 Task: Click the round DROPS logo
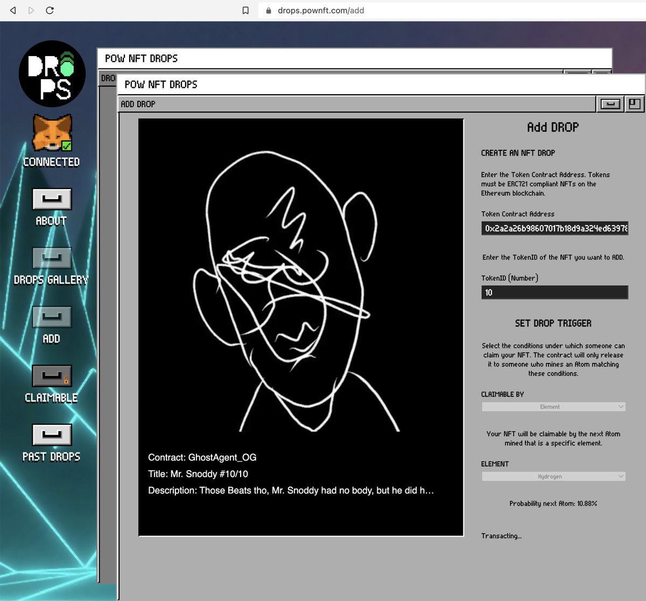point(52,74)
